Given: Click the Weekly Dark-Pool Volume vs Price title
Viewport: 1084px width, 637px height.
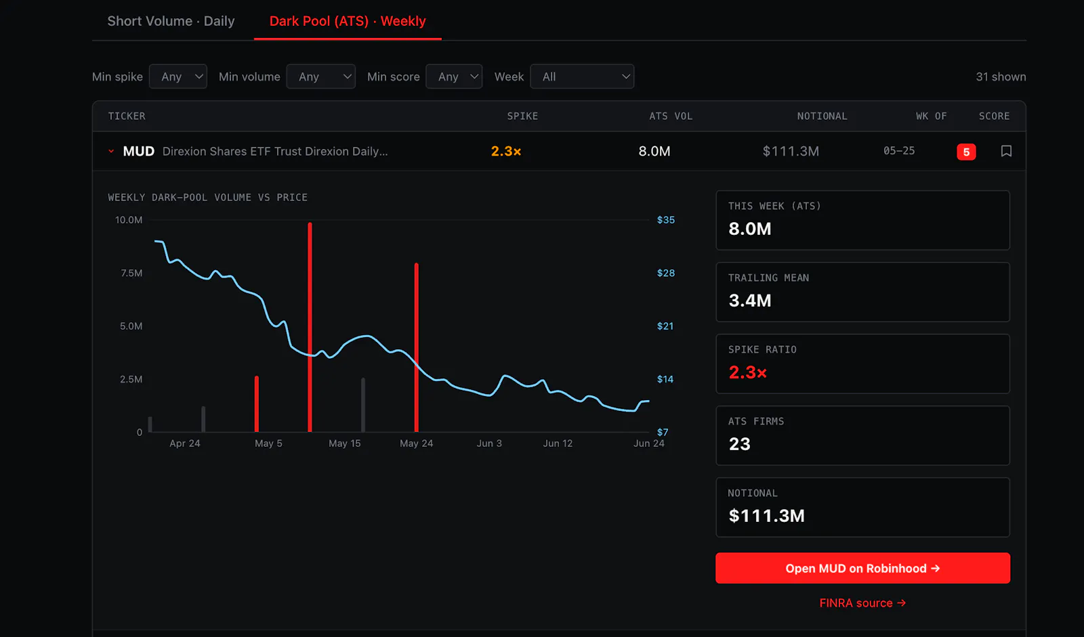Looking at the screenshot, I should pyautogui.click(x=207, y=197).
